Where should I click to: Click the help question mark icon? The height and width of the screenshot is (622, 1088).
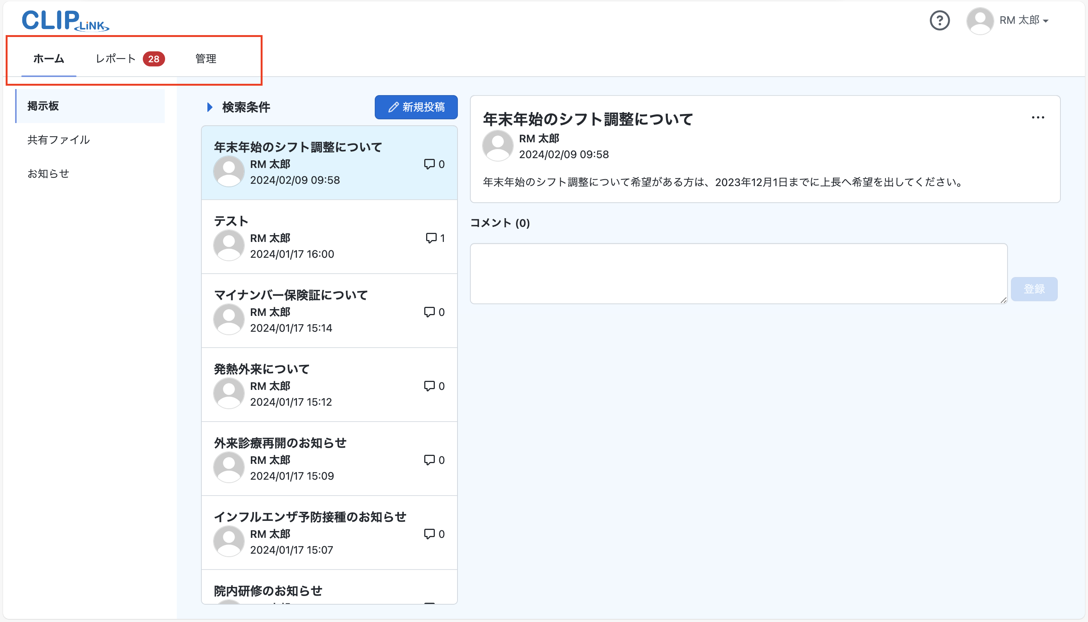tap(939, 20)
